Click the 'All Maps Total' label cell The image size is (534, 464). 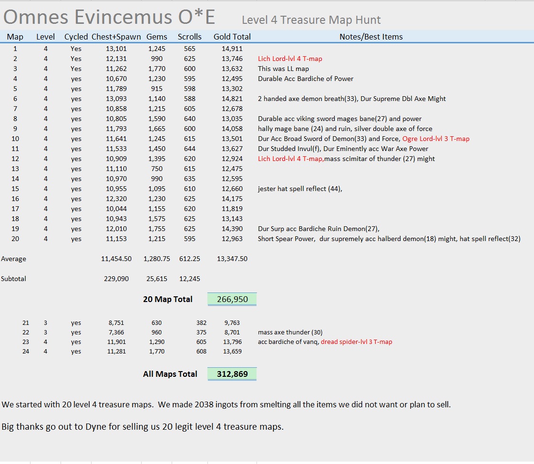tap(170, 374)
